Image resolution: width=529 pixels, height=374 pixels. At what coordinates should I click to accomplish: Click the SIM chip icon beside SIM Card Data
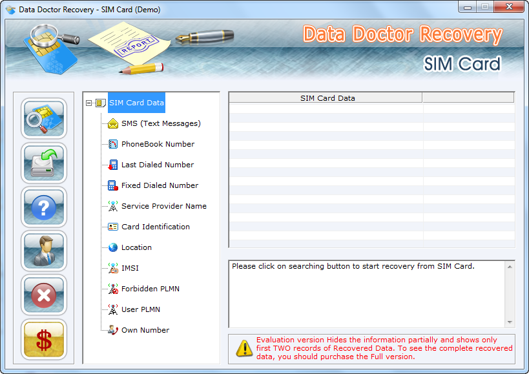pos(101,103)
